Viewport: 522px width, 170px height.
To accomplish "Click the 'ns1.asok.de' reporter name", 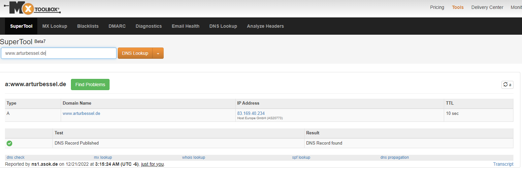I will 45,164.
